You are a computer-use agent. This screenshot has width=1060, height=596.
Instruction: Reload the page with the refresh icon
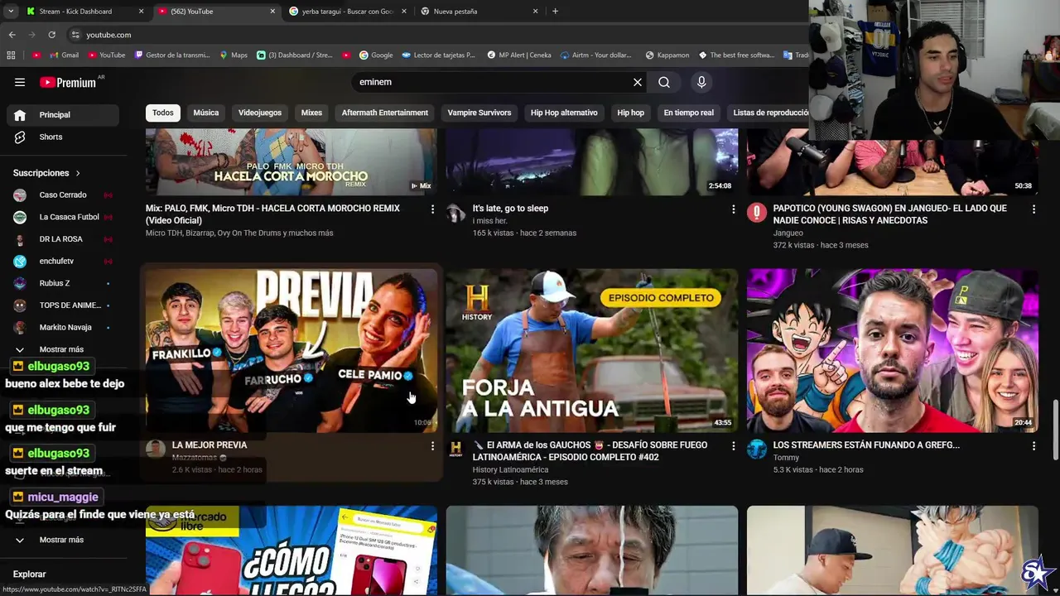(x=51, y=35)
